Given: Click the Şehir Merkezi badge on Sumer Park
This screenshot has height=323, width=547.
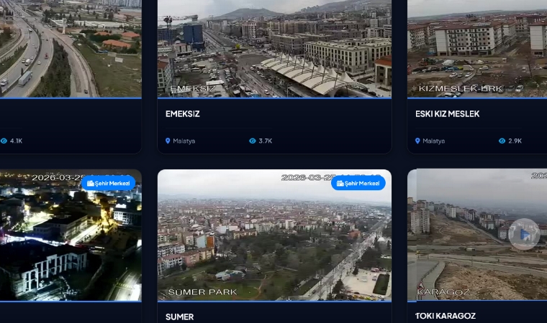Looking at the screenshot, I should (x=358, y=183).
